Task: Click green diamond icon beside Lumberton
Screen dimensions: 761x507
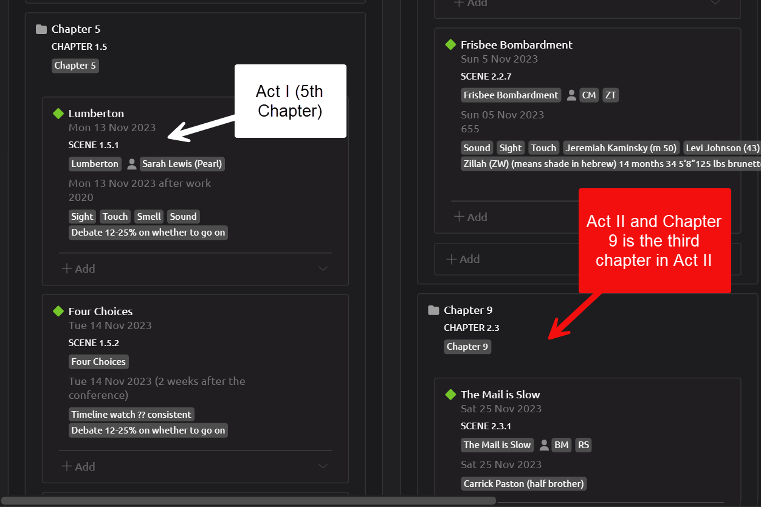Action: tap(58, 114)
